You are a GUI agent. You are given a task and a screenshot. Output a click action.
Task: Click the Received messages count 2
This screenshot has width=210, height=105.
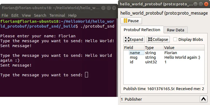click(x=203, y=89)
